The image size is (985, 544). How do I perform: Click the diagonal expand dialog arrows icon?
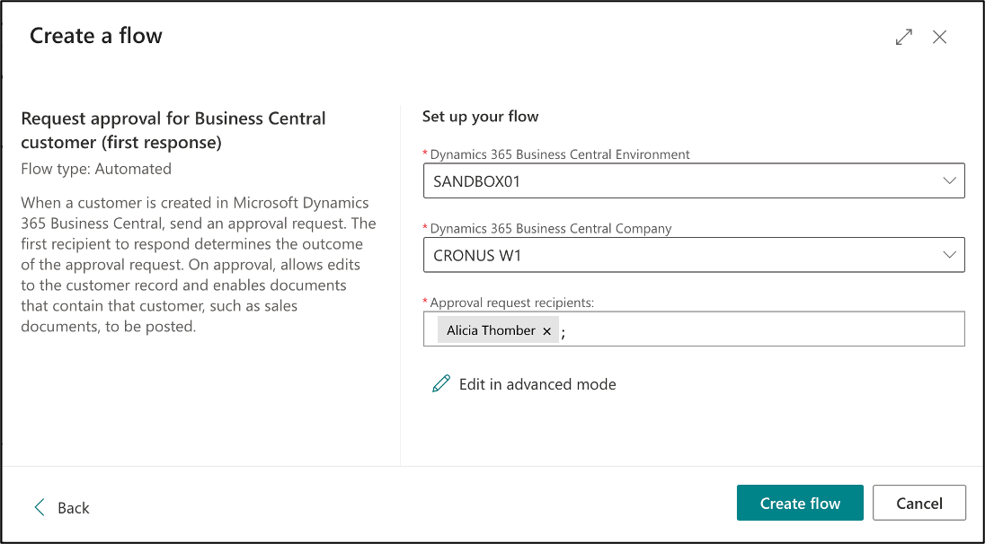click(x=903, y=37)
